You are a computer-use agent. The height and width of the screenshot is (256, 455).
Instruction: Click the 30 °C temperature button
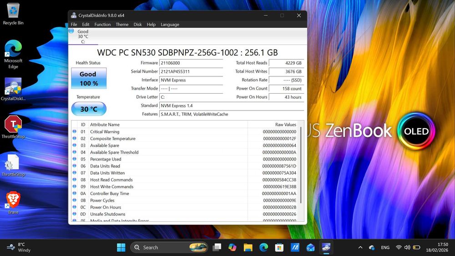tap(89, 109)
